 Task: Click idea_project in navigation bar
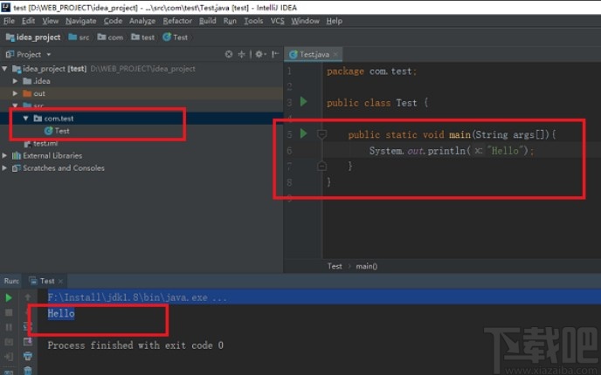pos(33,37)
